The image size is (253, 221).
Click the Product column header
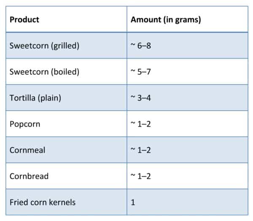click(66, 19)
